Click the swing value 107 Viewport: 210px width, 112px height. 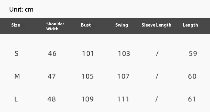point(123,76)
